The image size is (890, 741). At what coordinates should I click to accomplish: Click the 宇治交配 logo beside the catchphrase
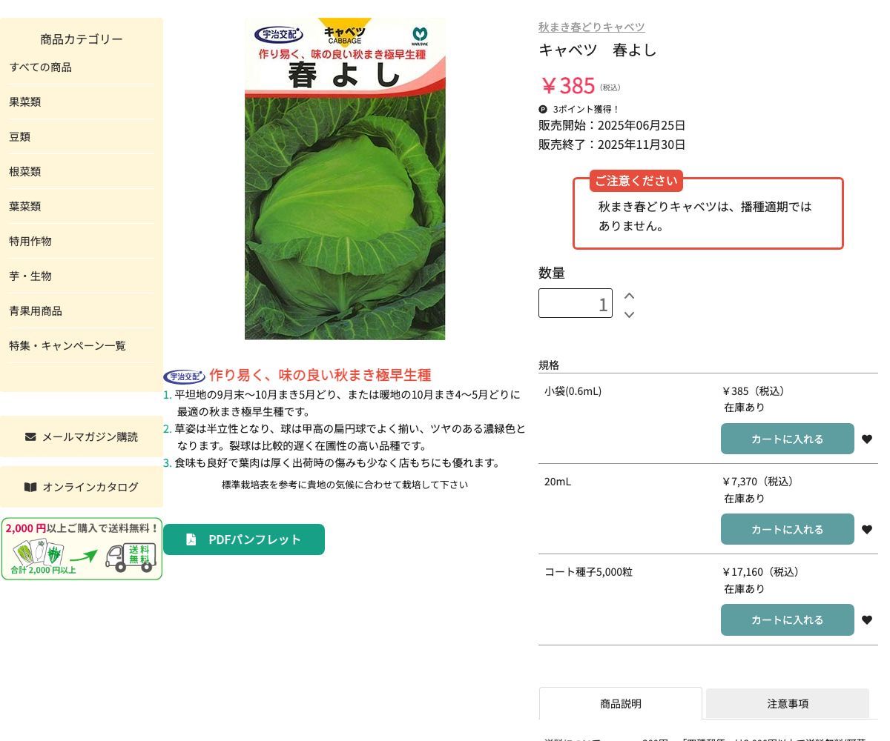pyautogui.click(x=185, y=376)
